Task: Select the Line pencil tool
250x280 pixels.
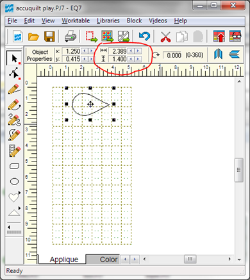Action: 14,89
